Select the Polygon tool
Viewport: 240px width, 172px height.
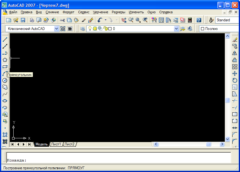pos(5,60)
